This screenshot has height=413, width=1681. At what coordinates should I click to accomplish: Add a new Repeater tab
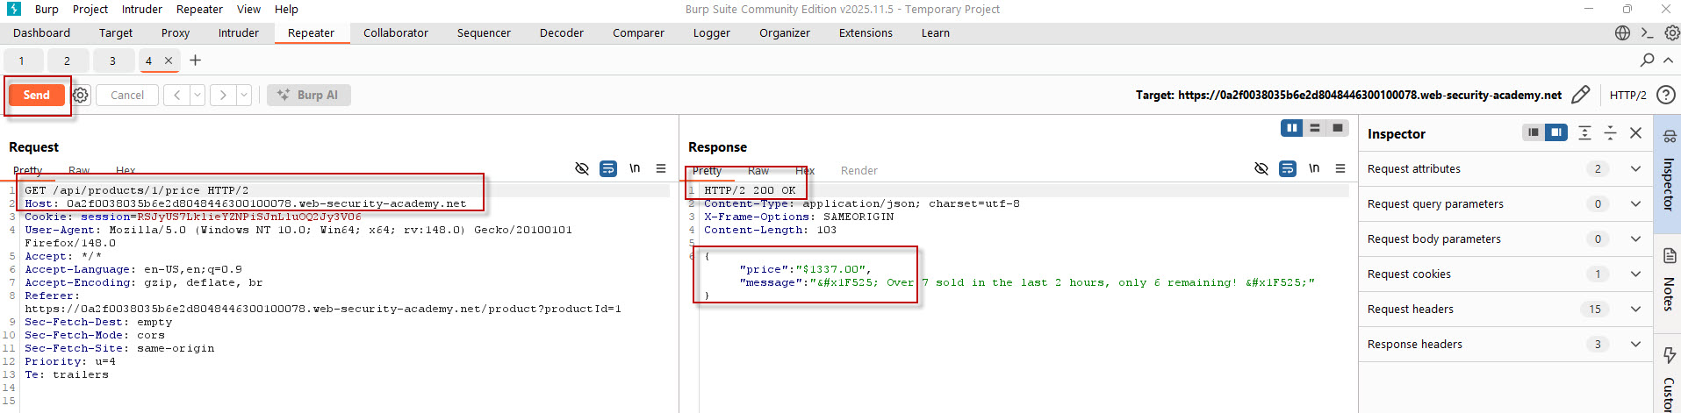pyautogui.click(x=195, y=61)
